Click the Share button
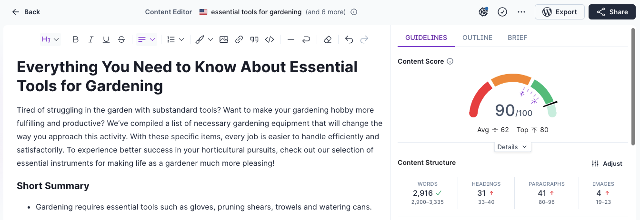 [x=612, y=12]
